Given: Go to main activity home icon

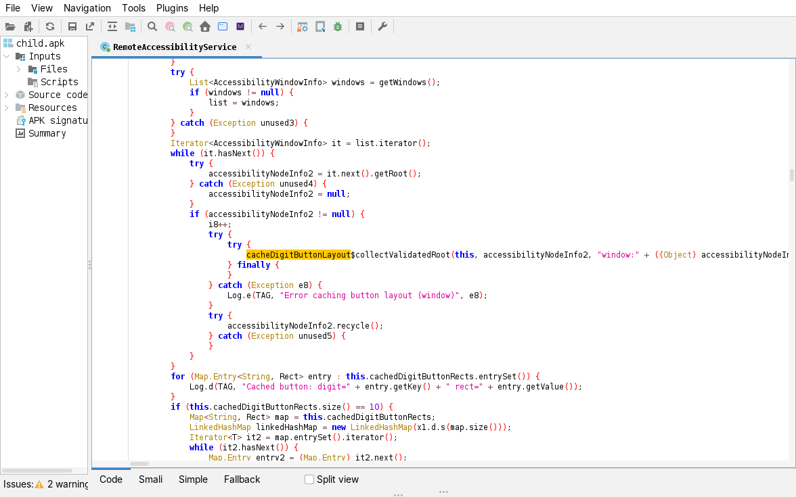Looking at the screenshot, I should (205, 27).
